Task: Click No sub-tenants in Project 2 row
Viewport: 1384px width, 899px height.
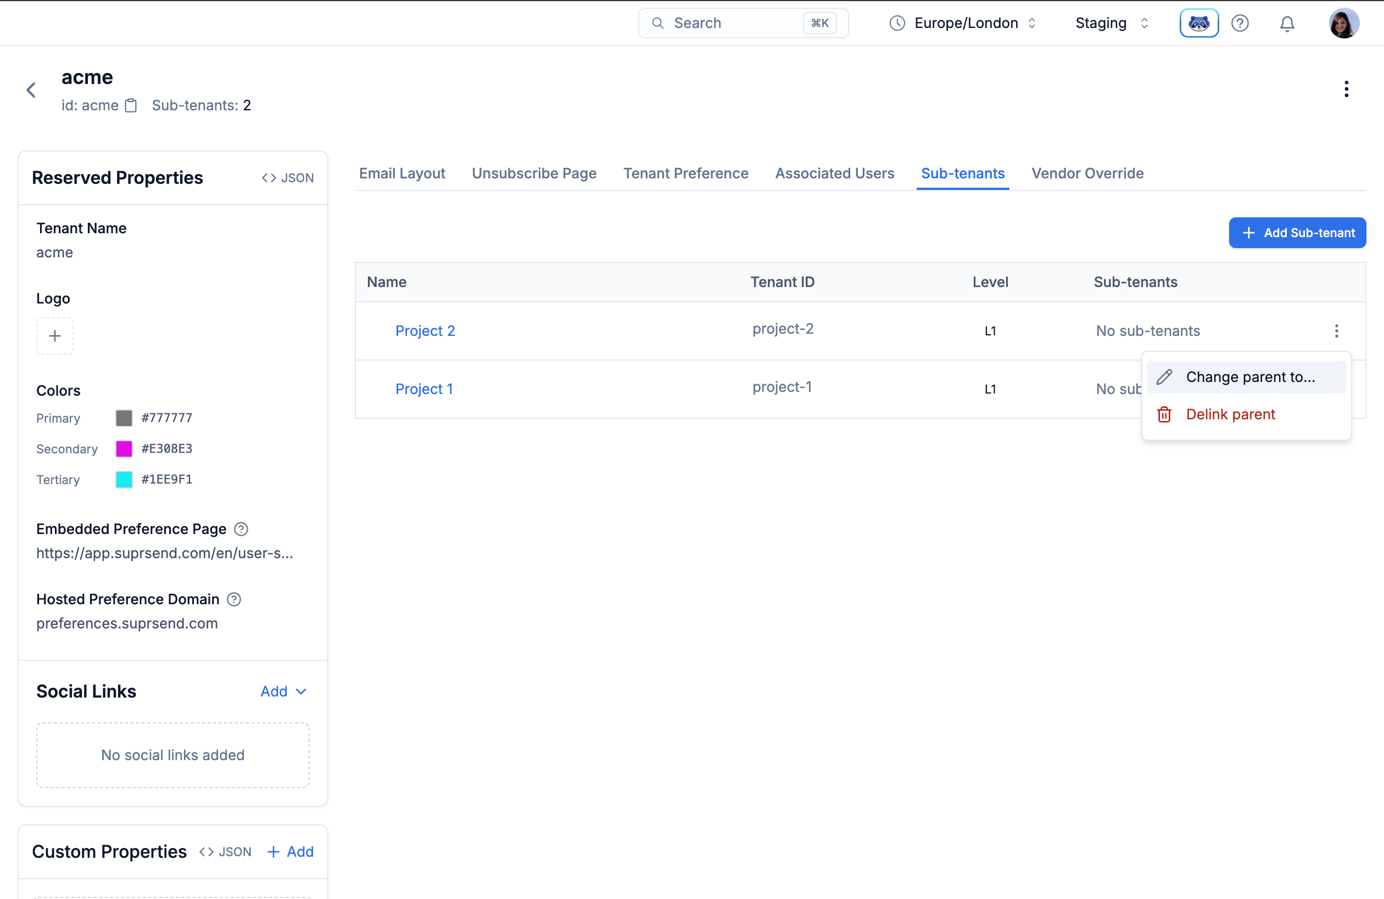Action: click(x=1148, y=330)
